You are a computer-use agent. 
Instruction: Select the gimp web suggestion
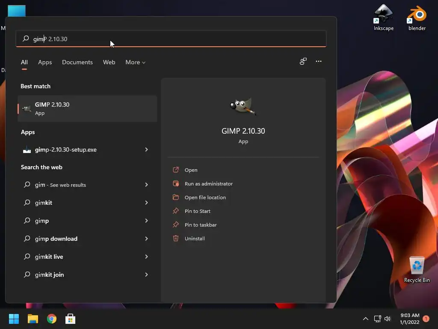tap(87, 221)
